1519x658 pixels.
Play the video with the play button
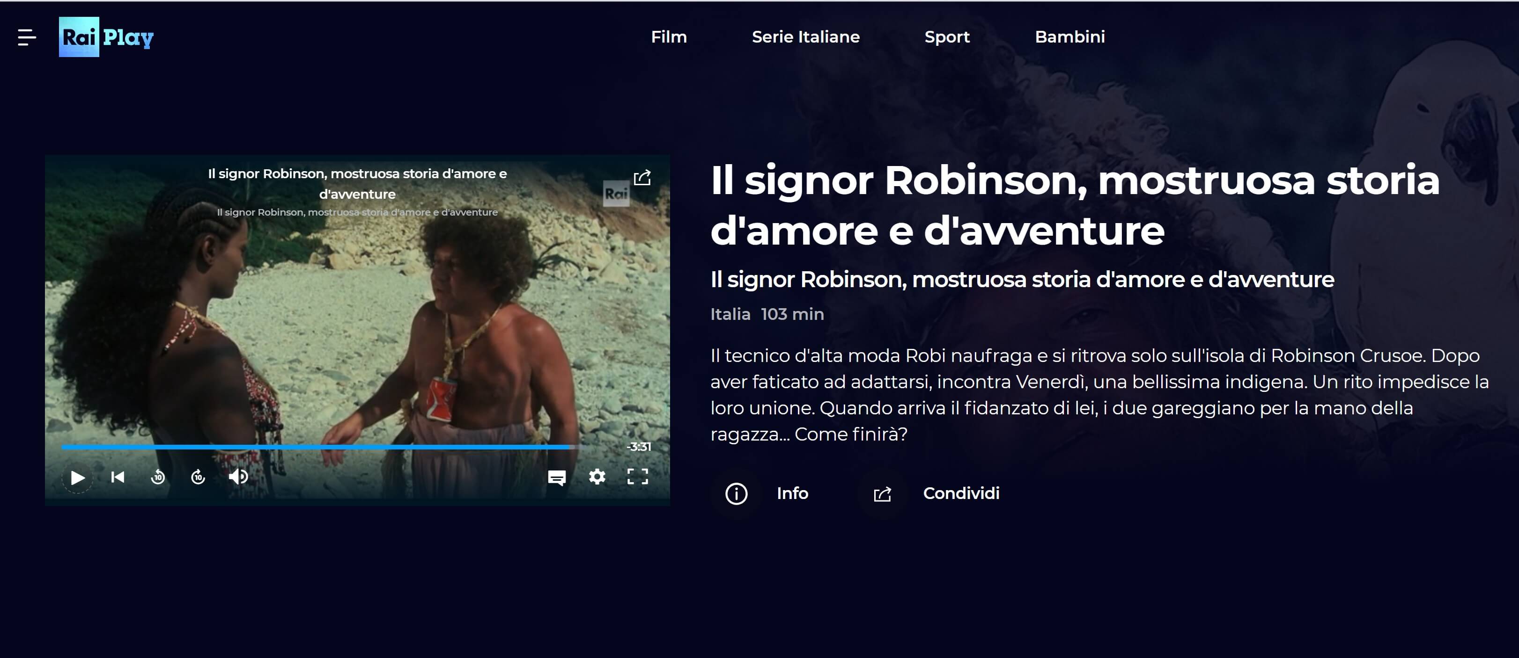click(78, 477)
